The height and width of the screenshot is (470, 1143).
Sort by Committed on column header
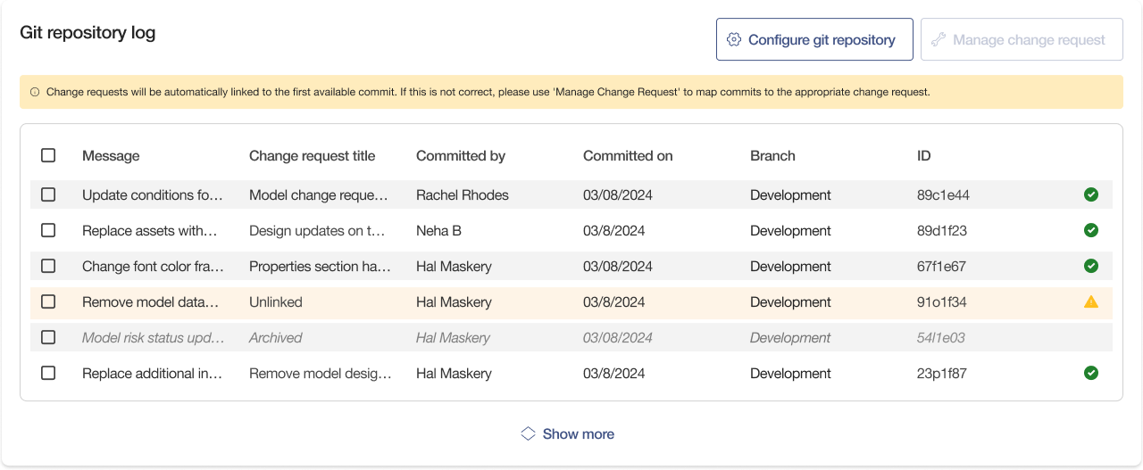628,155
